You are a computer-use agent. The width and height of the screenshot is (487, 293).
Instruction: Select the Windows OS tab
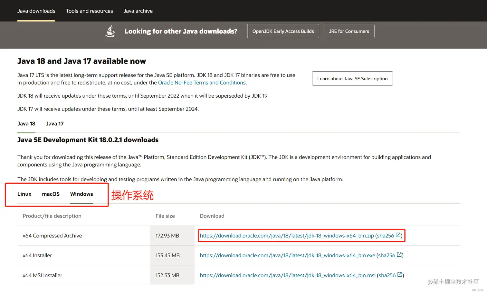81,194
